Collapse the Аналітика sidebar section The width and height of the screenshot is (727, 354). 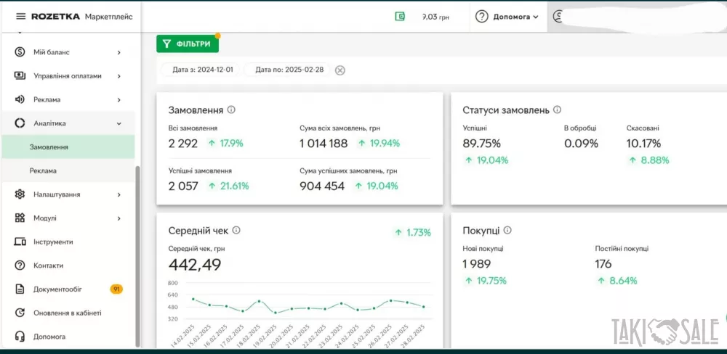tap(119, 123)
